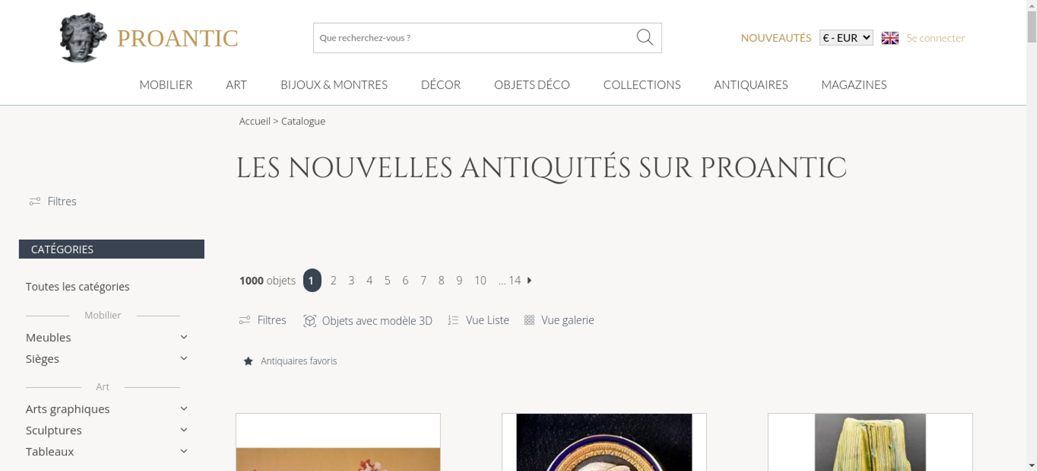
Task: Go to next page using arrow icon
Action: click(x=529, y=281)
